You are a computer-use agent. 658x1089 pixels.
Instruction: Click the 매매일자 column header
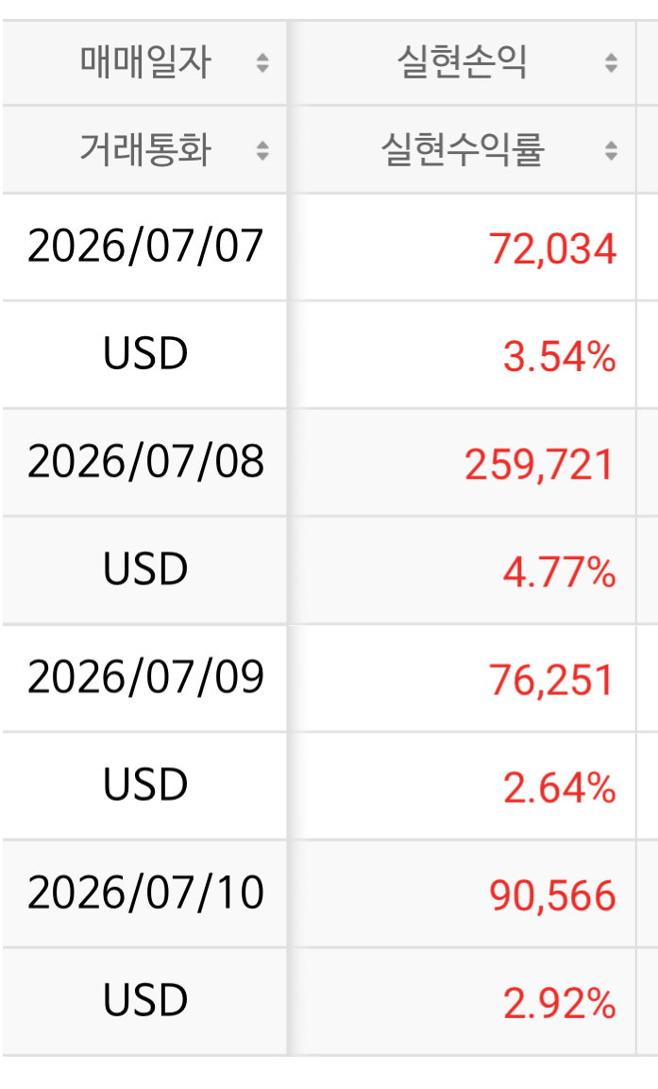click(145, 61)
